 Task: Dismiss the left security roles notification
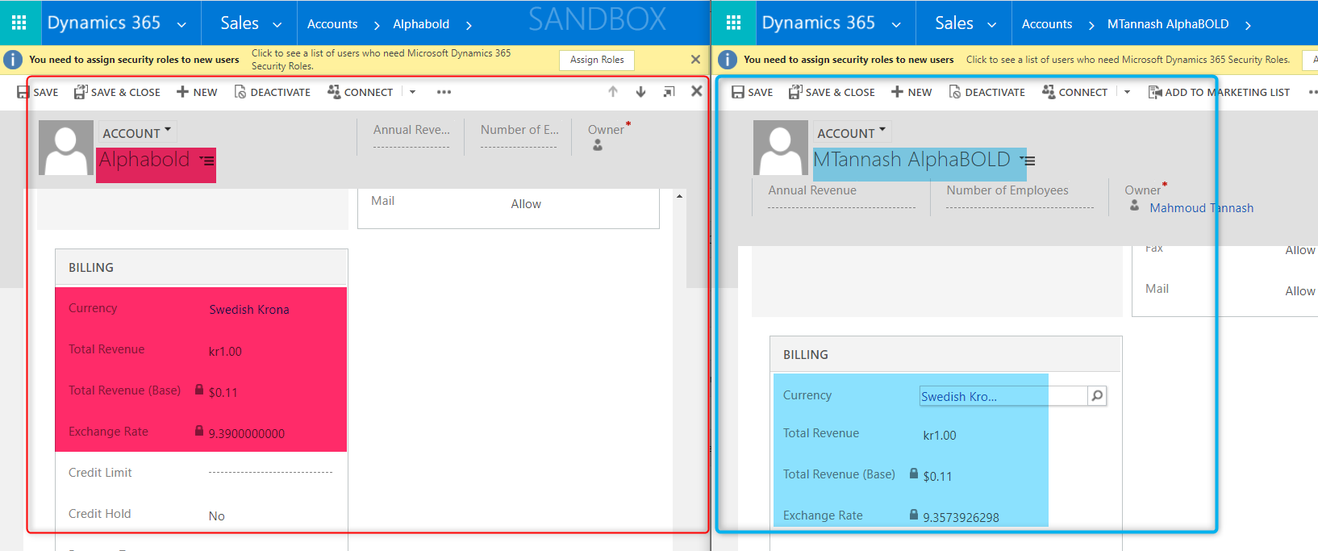695,60
